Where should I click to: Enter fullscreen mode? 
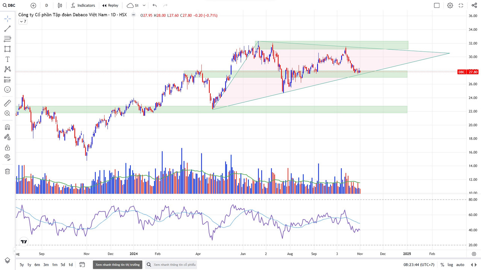point(461,5)
